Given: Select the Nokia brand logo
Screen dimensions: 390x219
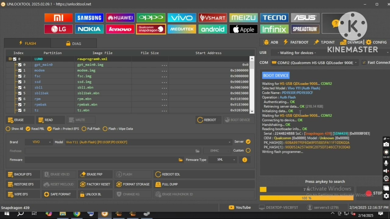Looking at the screenshot, I should (x=89, y=29).
